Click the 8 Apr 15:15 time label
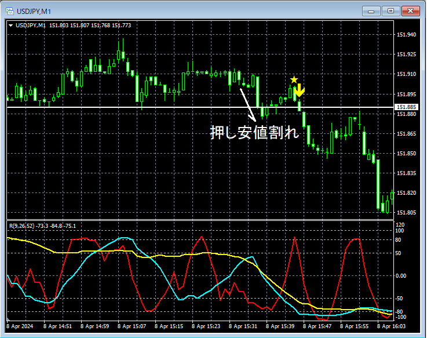 (169, 326)
